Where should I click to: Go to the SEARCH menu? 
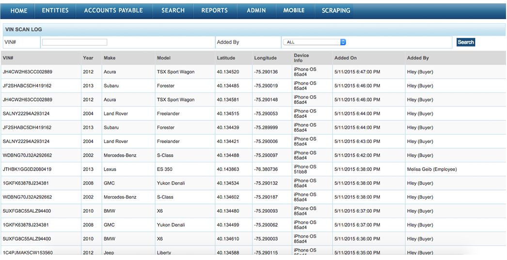pos(173,10)
